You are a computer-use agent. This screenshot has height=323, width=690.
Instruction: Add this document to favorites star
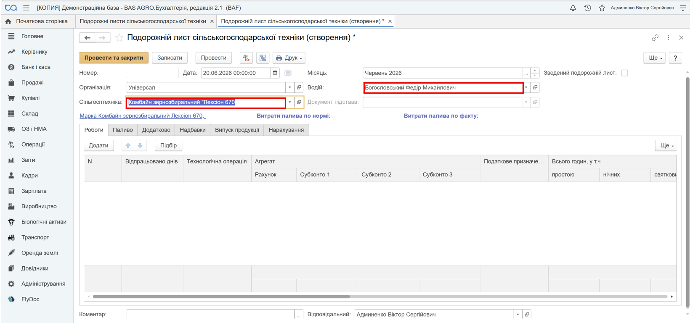119,38
